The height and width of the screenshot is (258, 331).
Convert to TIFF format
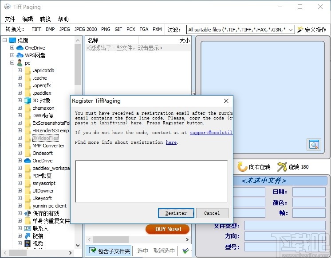(x=36, y=29)
